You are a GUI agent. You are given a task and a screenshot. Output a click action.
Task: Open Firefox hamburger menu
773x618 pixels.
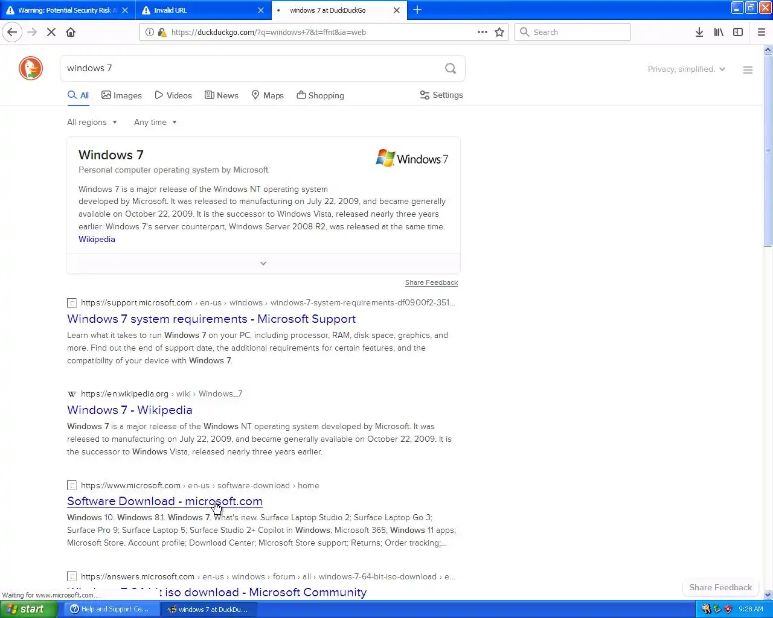[x=762, y=32]
